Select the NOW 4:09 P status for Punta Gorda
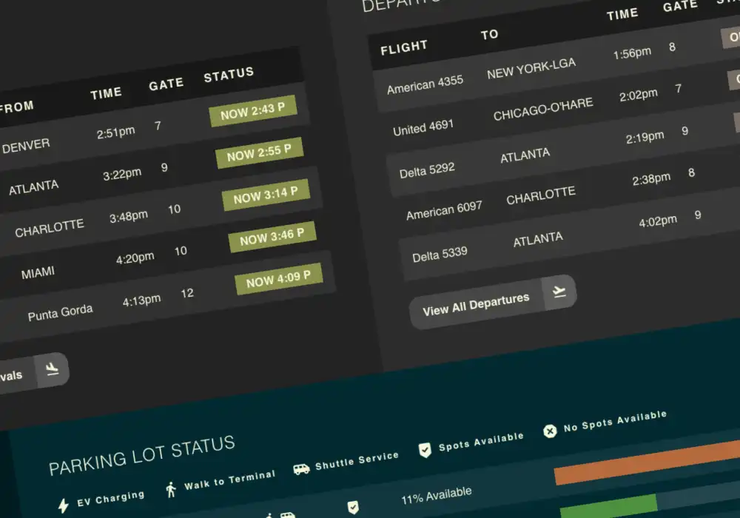This screenshot has height=518, width=740. (278, 278)
